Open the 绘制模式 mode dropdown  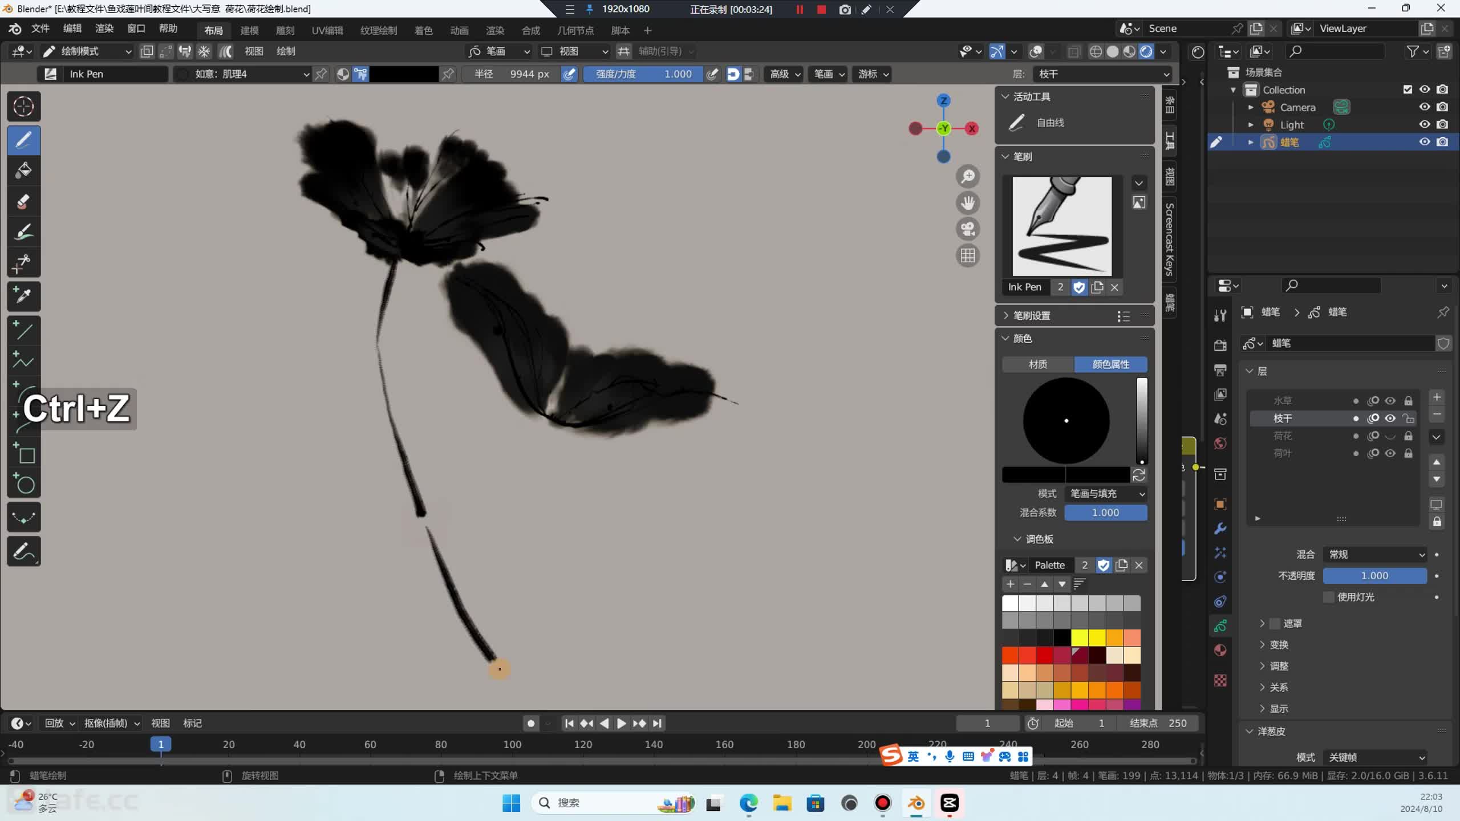pyautogui.click(x=87, y=51)
